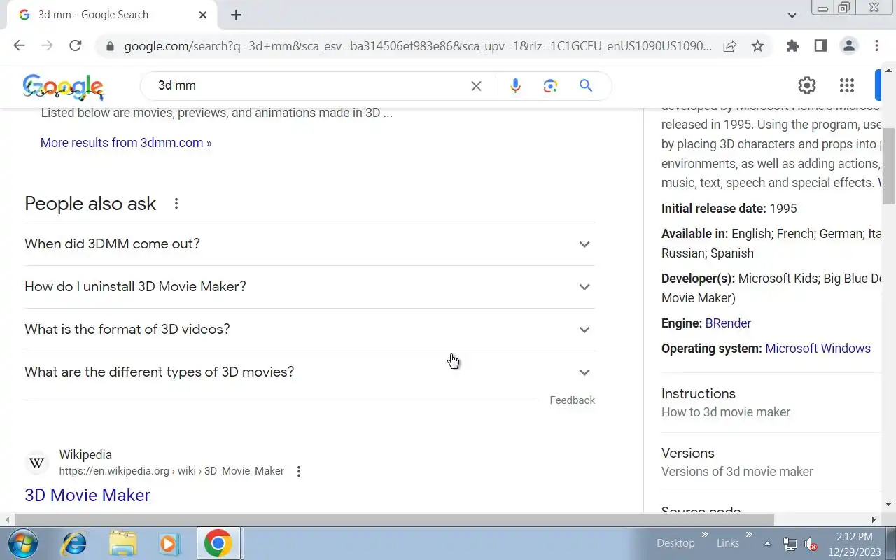The width and height of the screenshot is (896, 560).
Task: Open the BRender engine link
Action: tap(728, 323)
